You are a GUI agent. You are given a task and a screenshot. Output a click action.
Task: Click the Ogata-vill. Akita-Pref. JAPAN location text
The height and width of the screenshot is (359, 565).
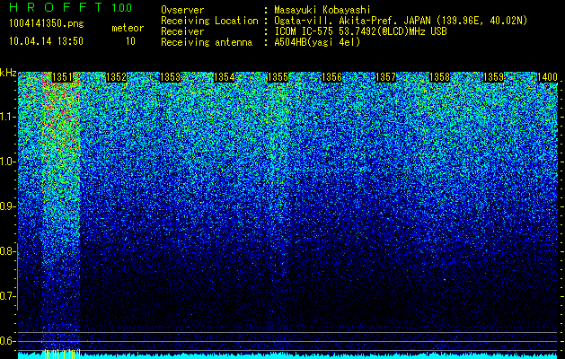[401, 22]
